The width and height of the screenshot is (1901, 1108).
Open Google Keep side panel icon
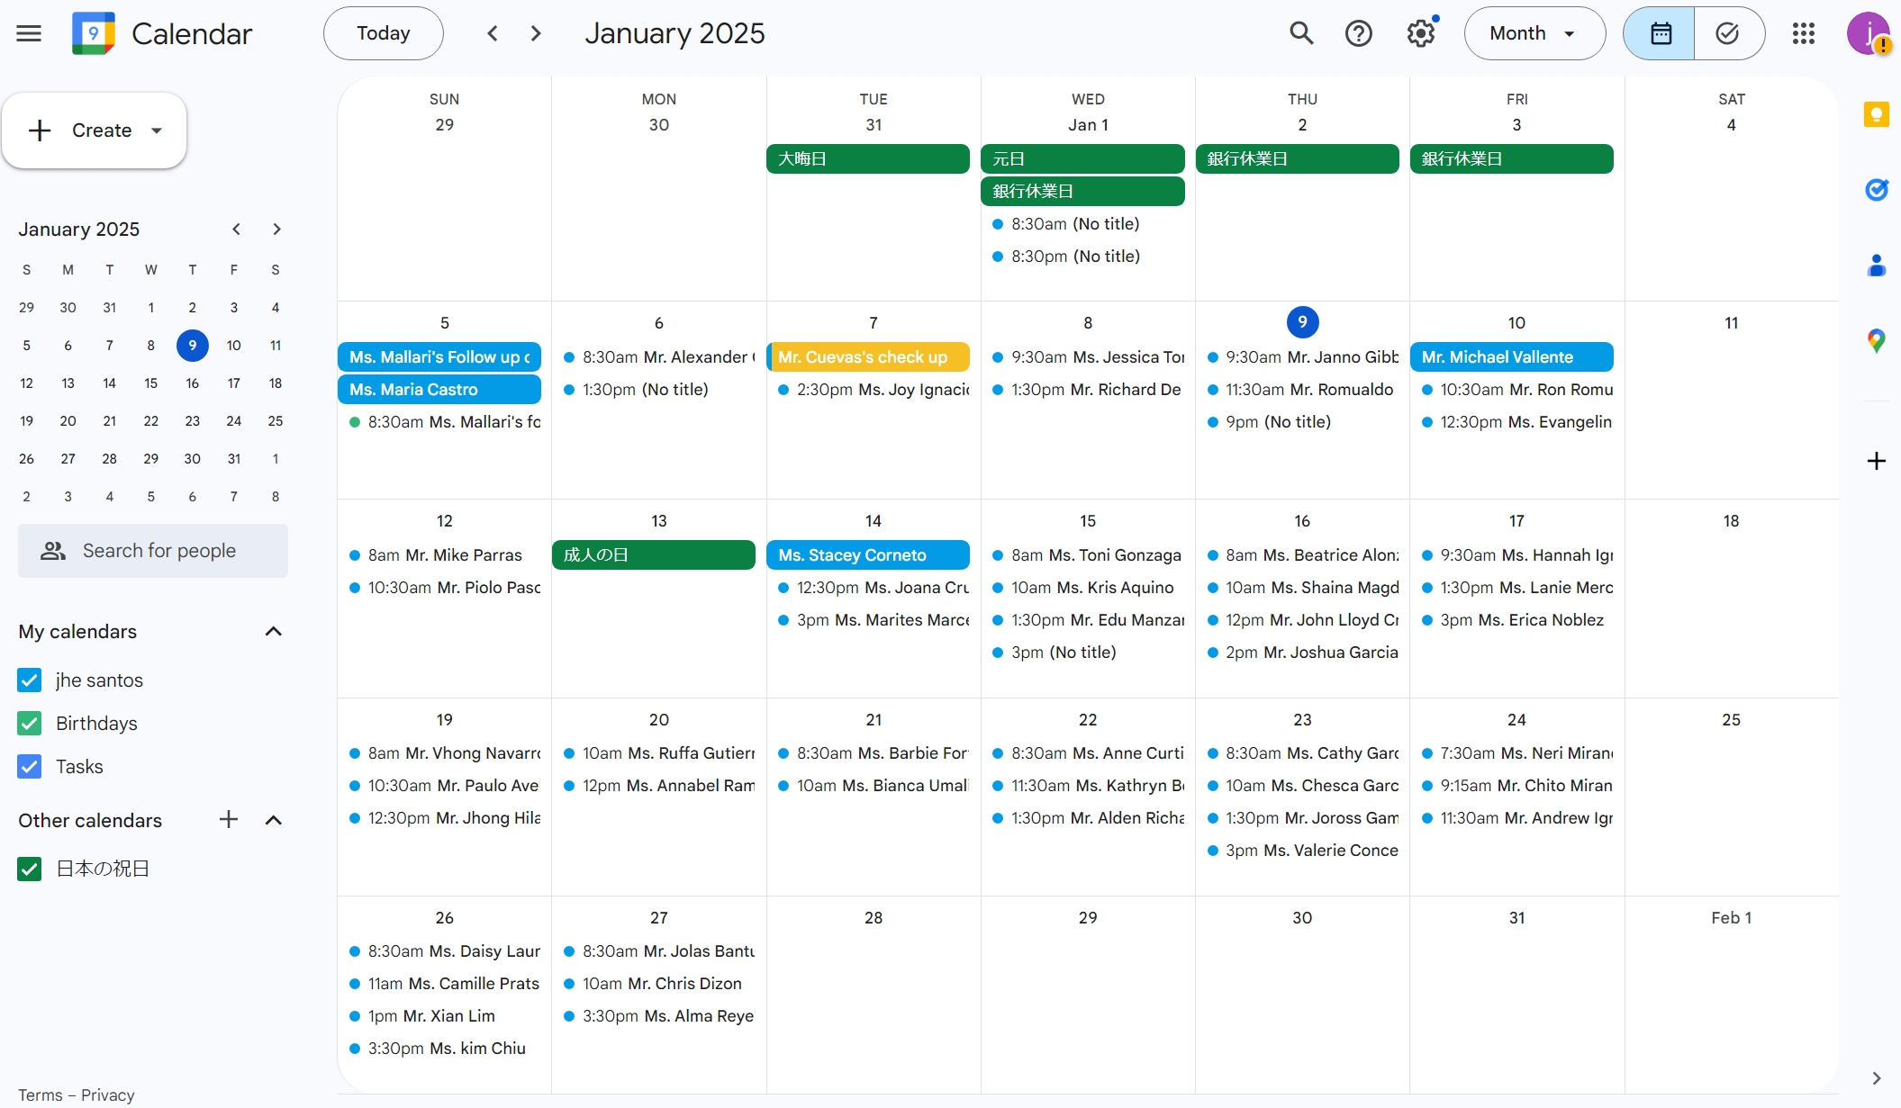(x=1876, y=114)
